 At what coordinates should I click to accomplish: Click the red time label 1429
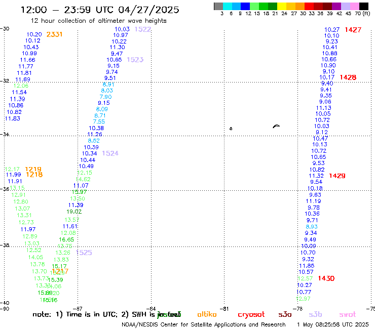coord(337,176)
